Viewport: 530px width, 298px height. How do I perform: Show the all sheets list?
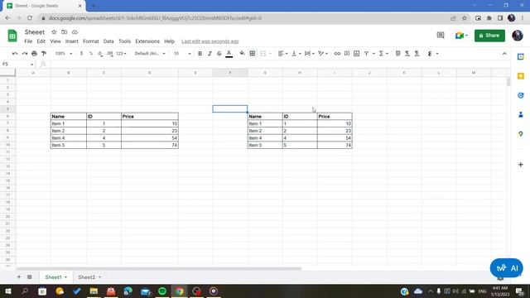coord(30,277)
